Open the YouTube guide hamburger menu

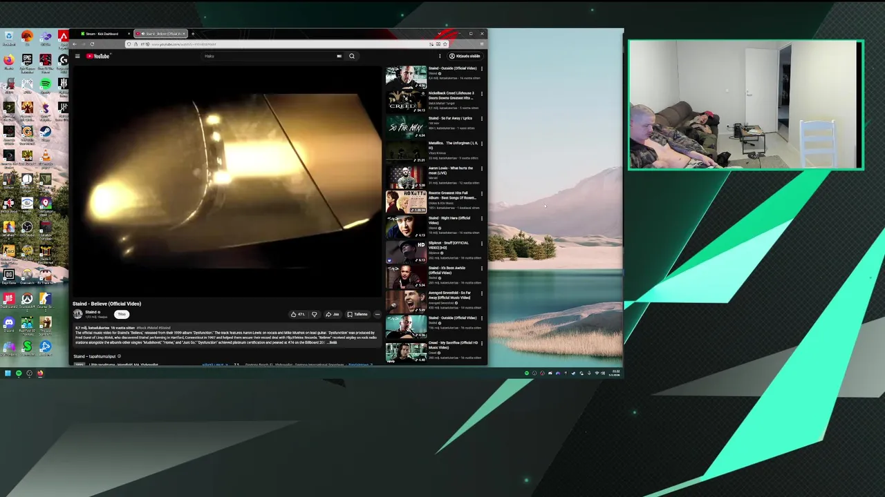(x=77, y=56)
